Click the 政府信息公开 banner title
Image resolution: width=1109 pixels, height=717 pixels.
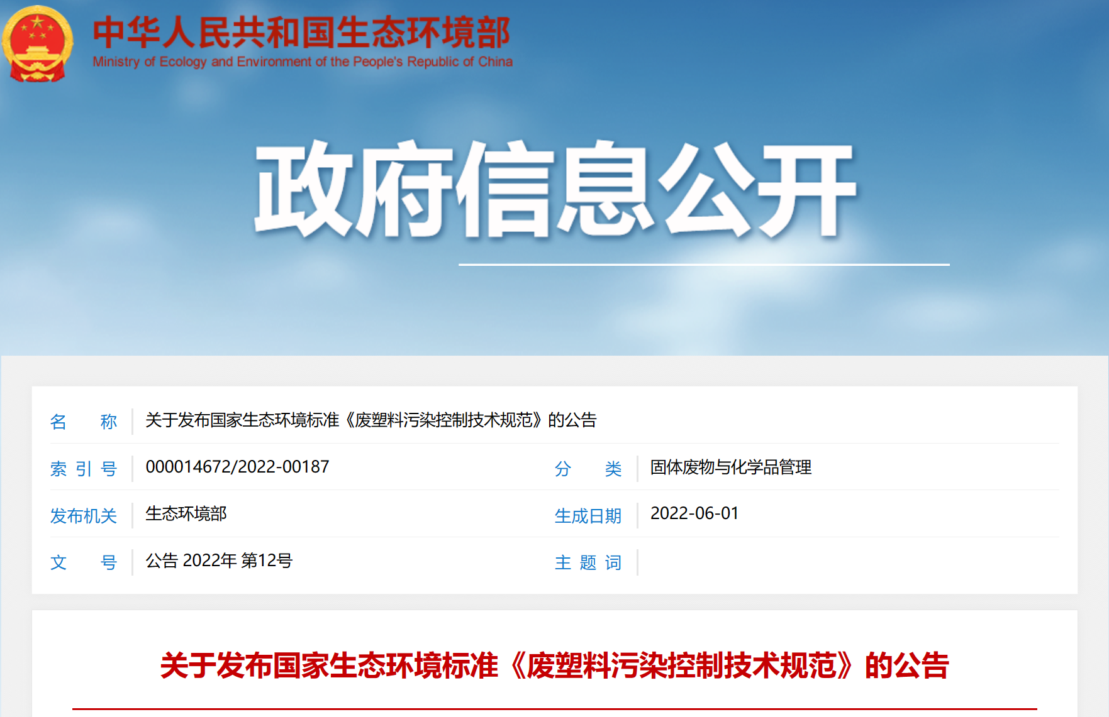click(x=555, y=189)
